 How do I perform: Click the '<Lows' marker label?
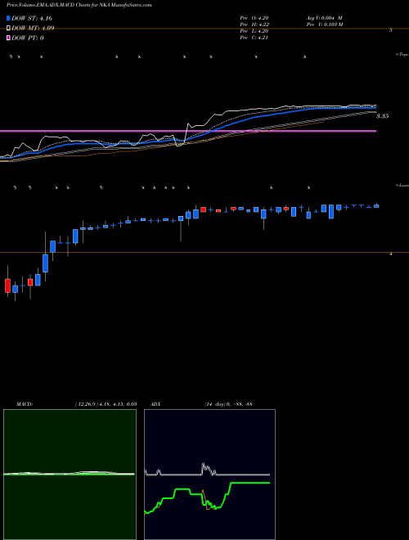(402, 186)
